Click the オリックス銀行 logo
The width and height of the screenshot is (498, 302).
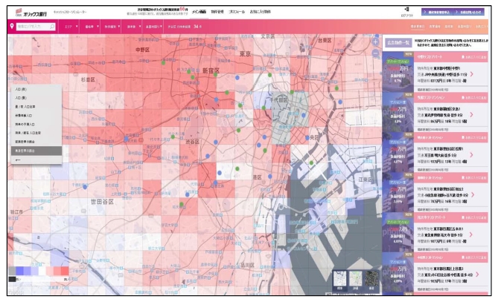(x=31, y=13)
